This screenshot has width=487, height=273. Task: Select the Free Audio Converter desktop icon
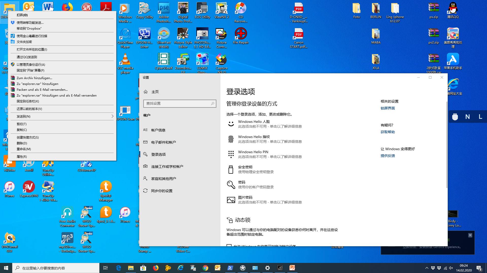[67, 217]
